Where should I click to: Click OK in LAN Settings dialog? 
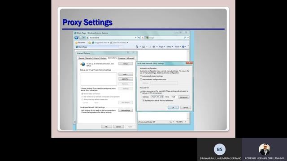pos(173,107)
